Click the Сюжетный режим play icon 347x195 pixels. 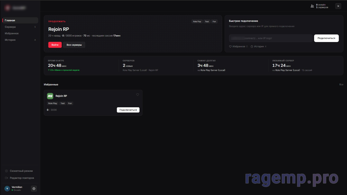7,171
